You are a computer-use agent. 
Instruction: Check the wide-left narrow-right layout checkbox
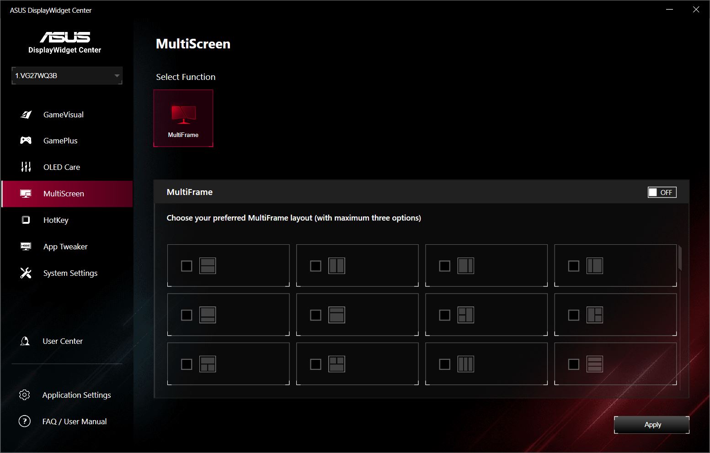(444, 266)
